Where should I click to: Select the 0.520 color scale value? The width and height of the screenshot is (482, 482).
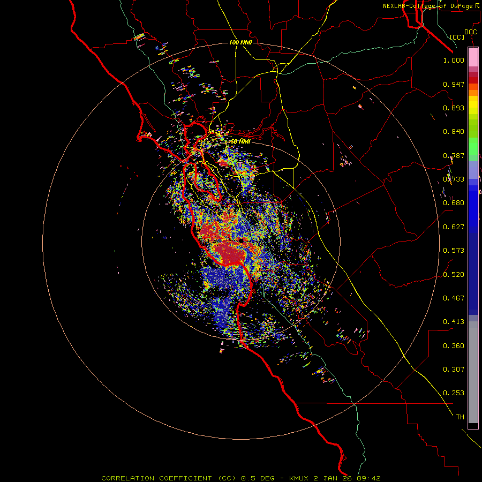click(454, 275)
